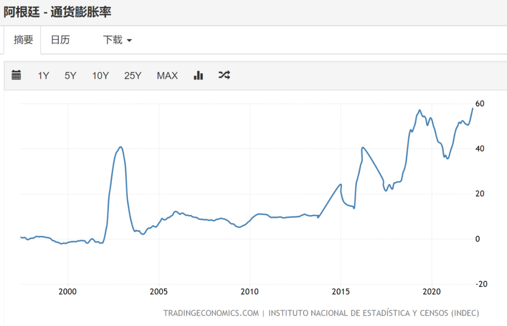Image resolution: width=507 pixels, height=326 pixels.
Task: Expand the 下载 dropdown menu
Action: click(x=117, y=40)
